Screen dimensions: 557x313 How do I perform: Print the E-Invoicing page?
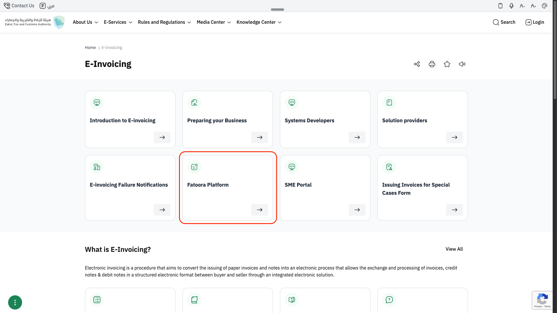432,64
